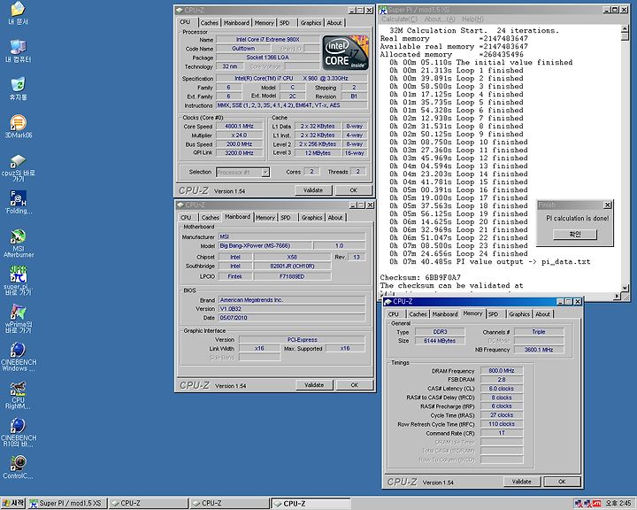Click the Loop 24 finished line

click(x=458, y=253)
